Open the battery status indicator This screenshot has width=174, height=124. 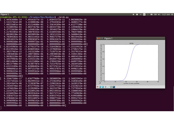[x=155, y=15]
